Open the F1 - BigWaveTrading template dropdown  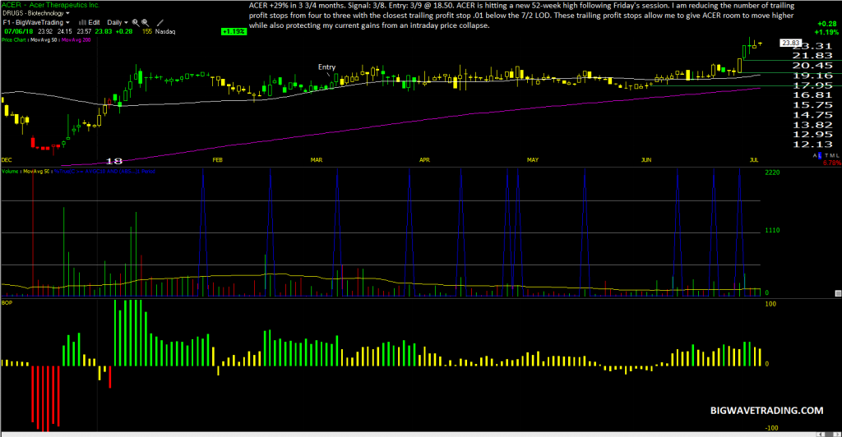36,22
